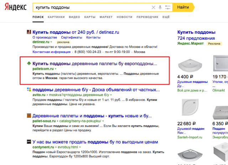Screen dimensions: 228x165
Task: Open the Ещё menu tab
Action: (x=166, y=17)
